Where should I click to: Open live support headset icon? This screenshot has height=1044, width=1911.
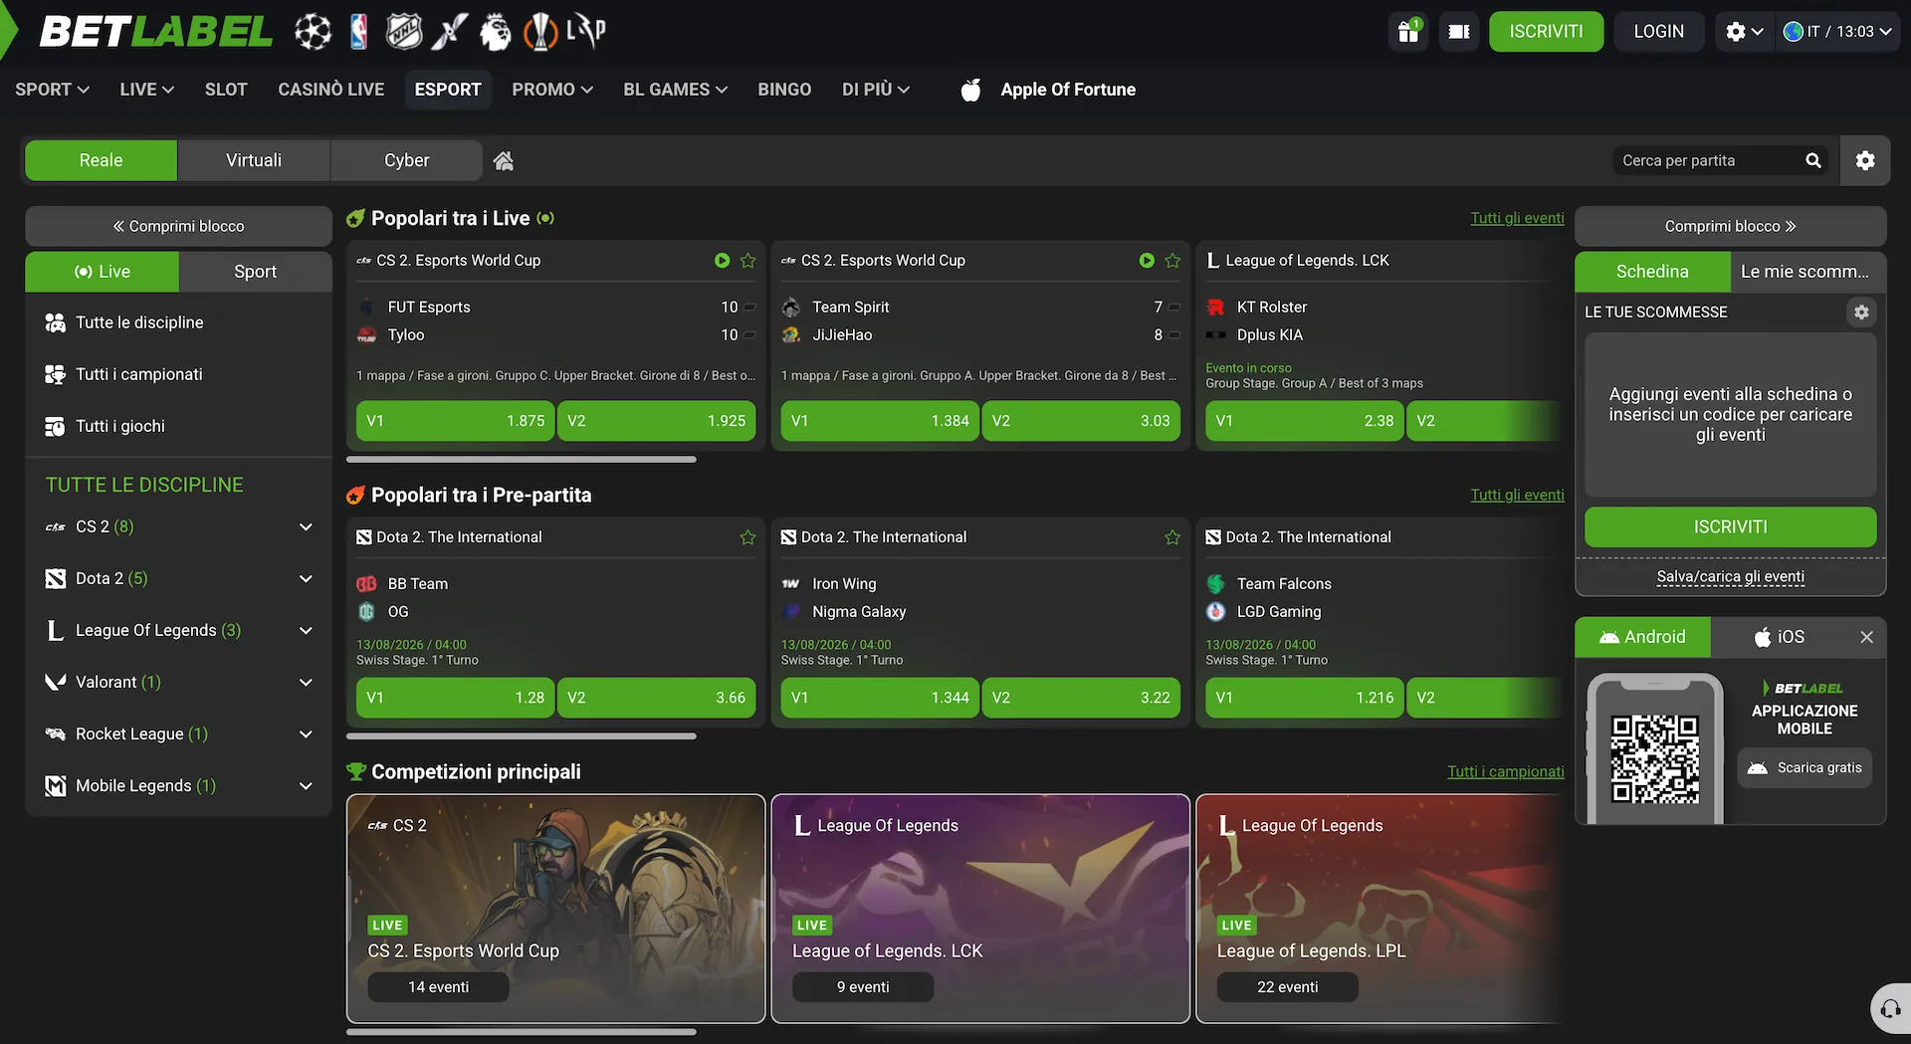tap(1891, 1010)
